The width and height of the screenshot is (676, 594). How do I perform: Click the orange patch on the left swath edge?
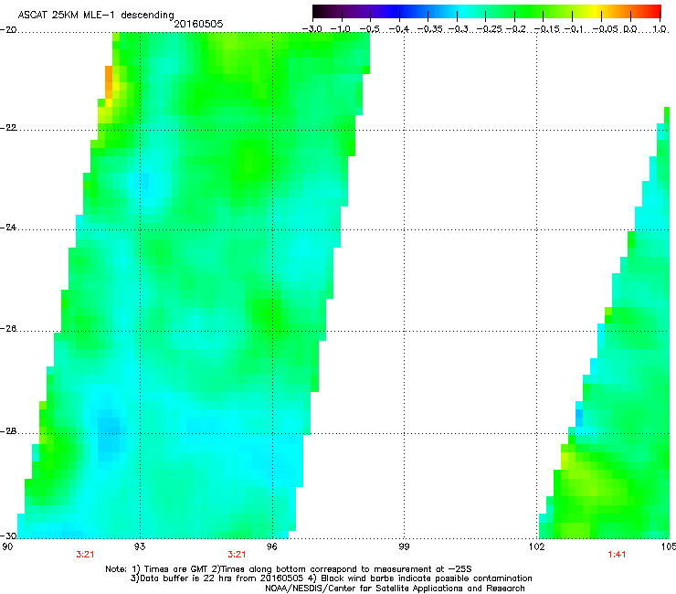(x=109, y=82)
